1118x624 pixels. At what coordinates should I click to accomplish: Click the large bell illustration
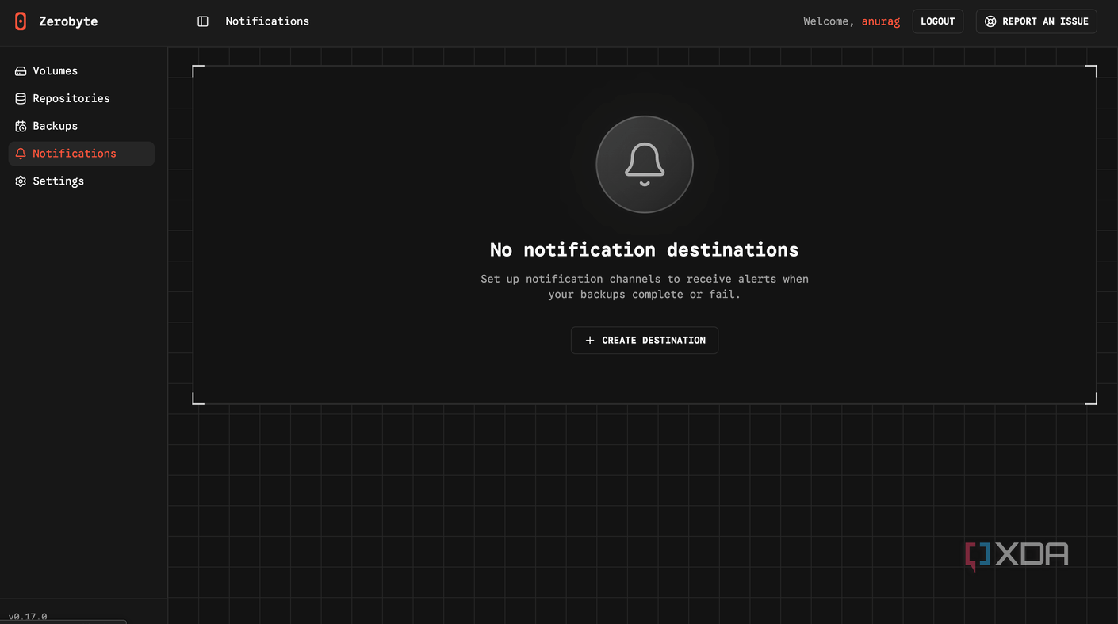pyautogui.click(x=645, y=165)
